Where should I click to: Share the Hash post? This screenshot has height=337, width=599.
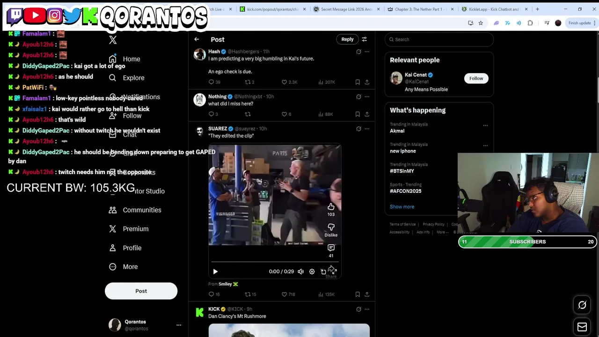pos(367,82)
